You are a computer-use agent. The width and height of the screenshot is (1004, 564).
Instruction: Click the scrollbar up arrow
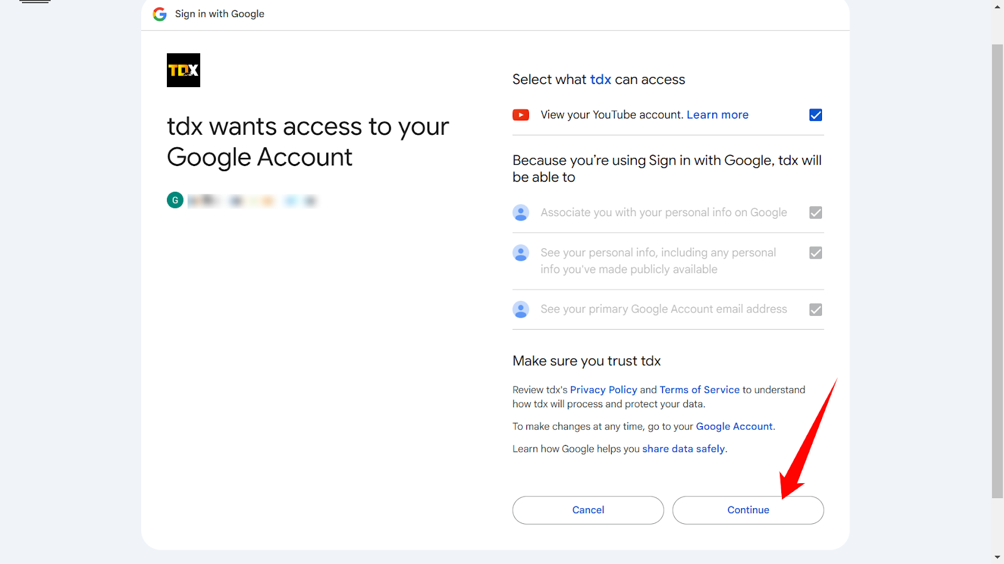997,7
